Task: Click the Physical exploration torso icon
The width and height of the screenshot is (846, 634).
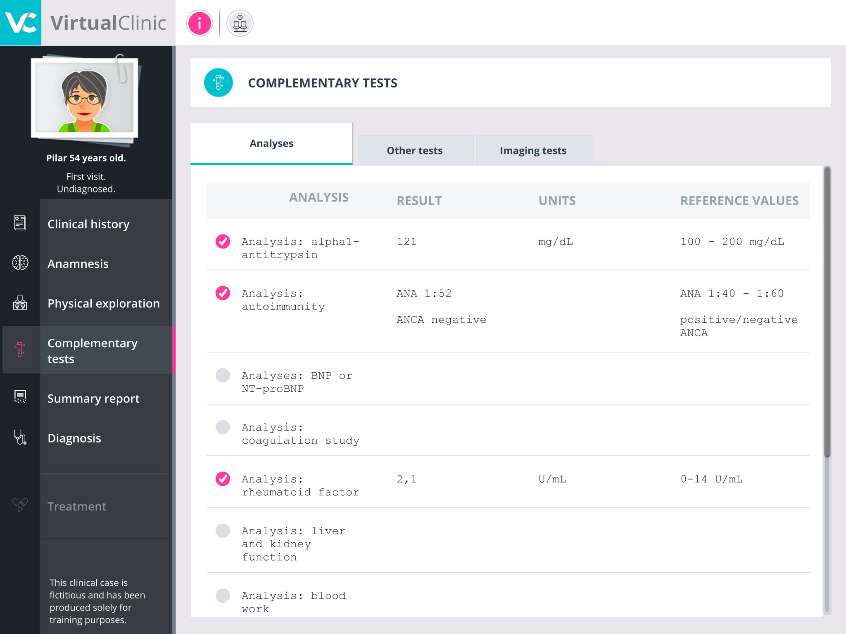Action: coord(20,302)
